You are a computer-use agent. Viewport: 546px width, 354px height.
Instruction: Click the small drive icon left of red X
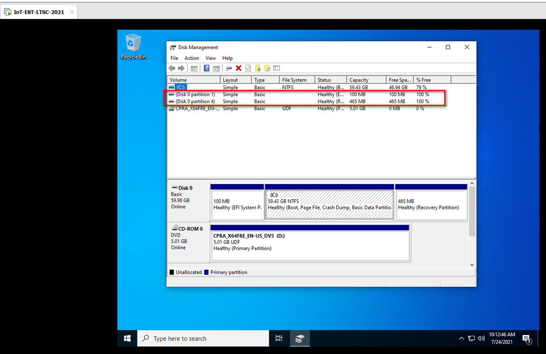(x=229, y=68)
